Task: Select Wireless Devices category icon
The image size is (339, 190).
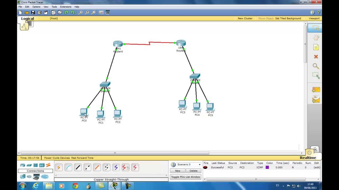Action: point(42,165)
